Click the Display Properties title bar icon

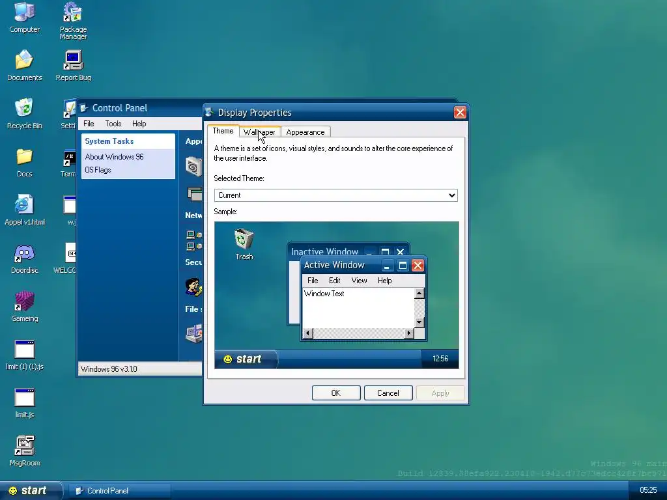click(209, 112)
